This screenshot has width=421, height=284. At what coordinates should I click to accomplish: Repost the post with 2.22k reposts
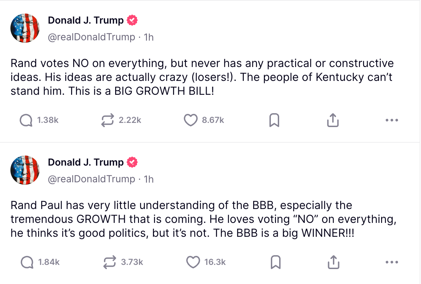tap(108, 120)
